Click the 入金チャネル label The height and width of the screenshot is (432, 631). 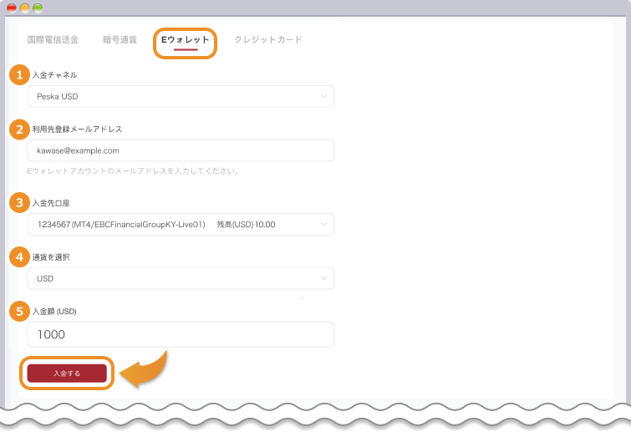click(54, 75)
